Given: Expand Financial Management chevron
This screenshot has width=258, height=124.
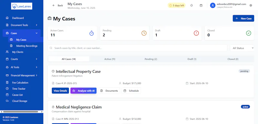Looking at the screenshot, I should coord(36,75).
